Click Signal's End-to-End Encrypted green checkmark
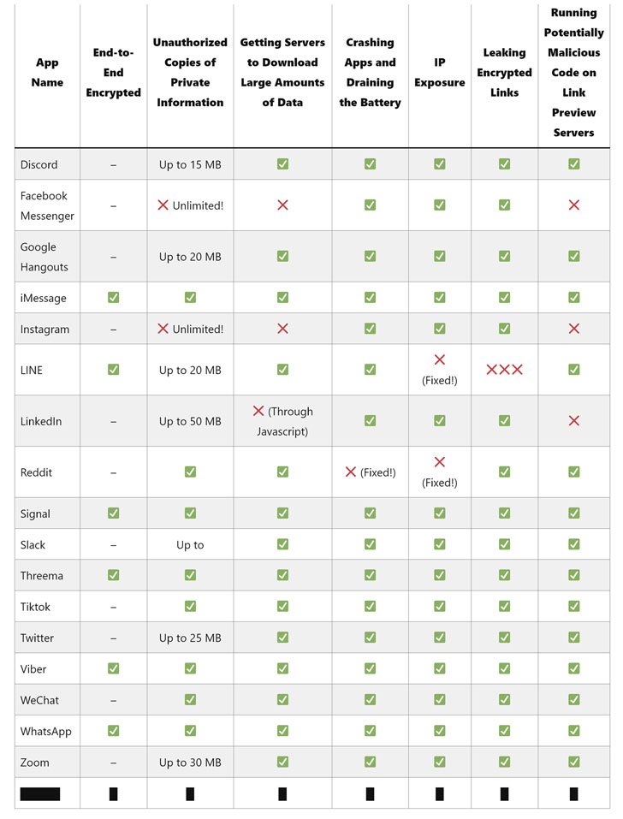Image resolution: width=623 pixels, height=819 pixels. click(113, 513)
